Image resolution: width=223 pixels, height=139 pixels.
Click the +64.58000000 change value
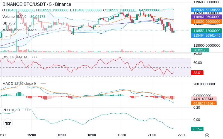[149, 10]
